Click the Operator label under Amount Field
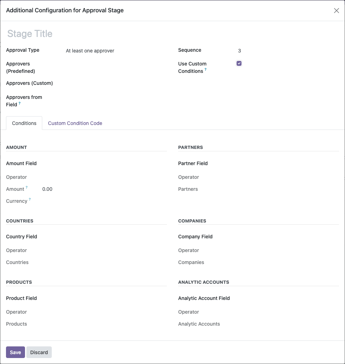Image resolution: width=345 pixels, height=364 pixels. [17, 177]
